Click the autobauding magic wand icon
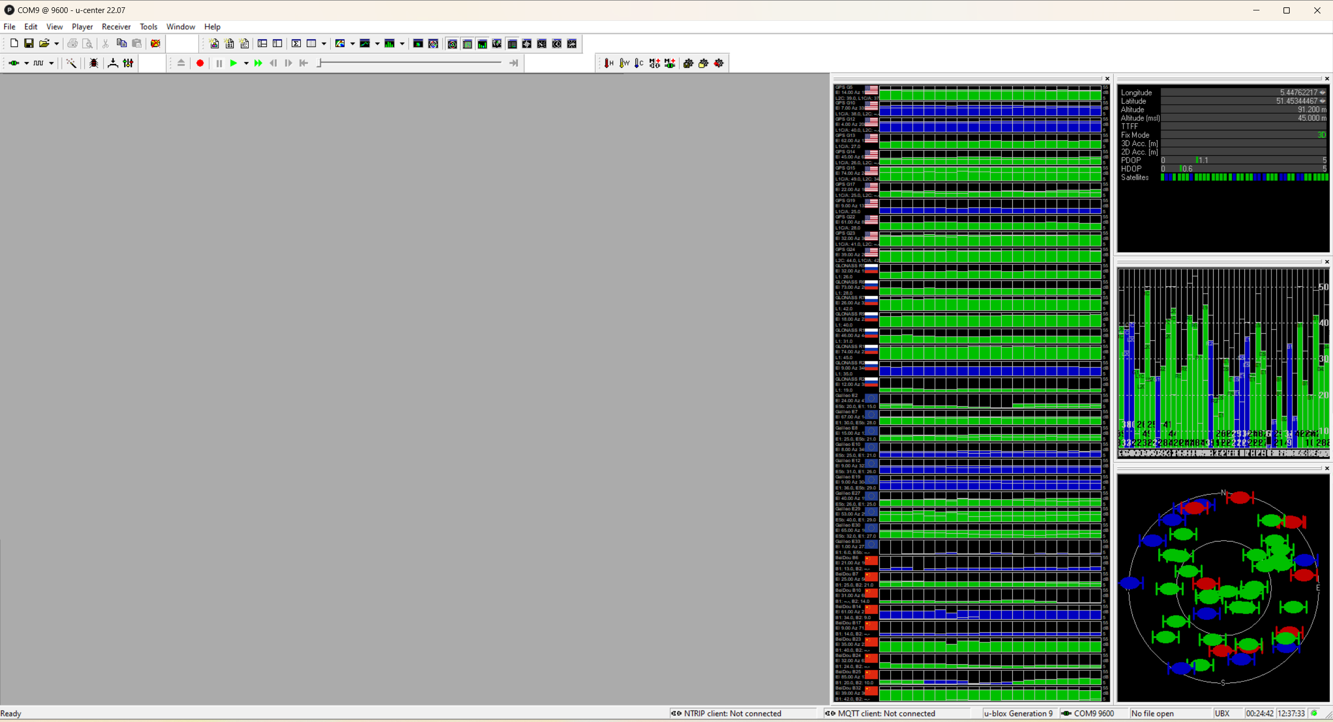The width and height of the screenshot is (1333, 722). click(x=71, y=63)
